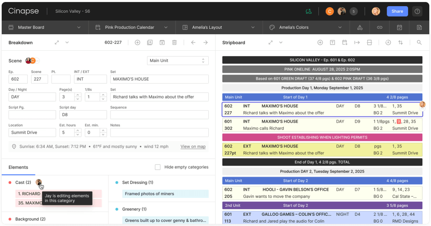431x226 pixels.
Task: Open the profile avatar beside Share
Action: (x=376, y=11)
